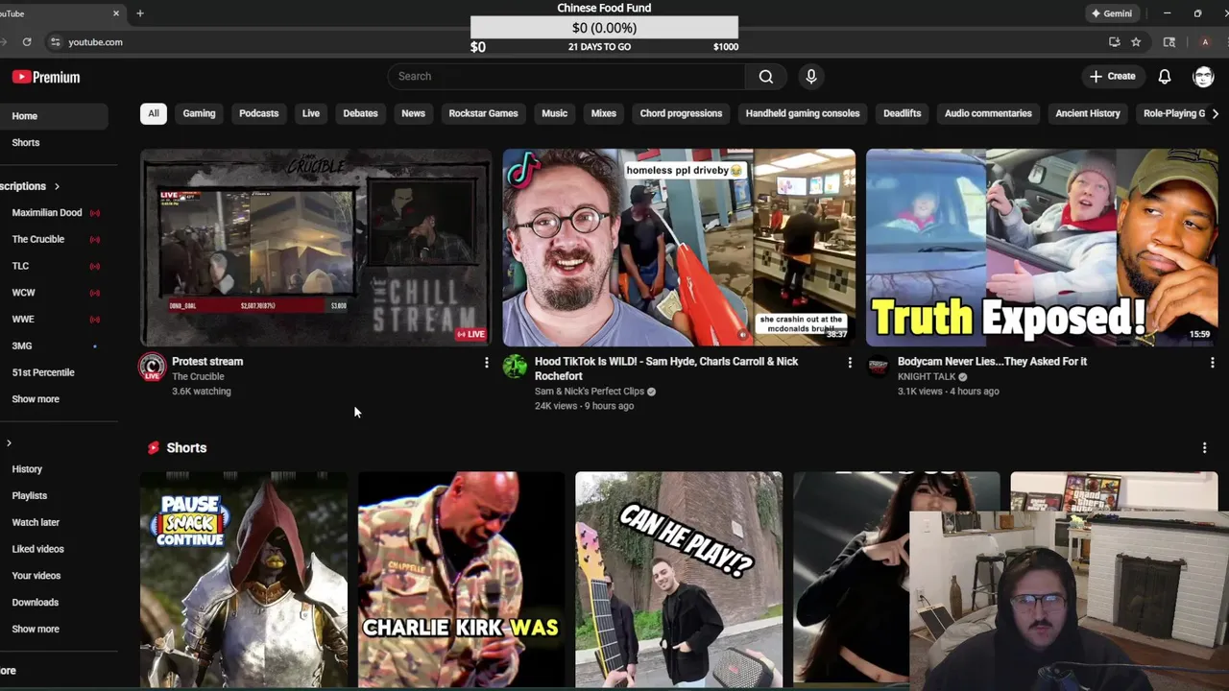The width and height of the screenshot is (1229, 691).
Task: Advance filter chips with right arrow
Action: coord(1215,113)
